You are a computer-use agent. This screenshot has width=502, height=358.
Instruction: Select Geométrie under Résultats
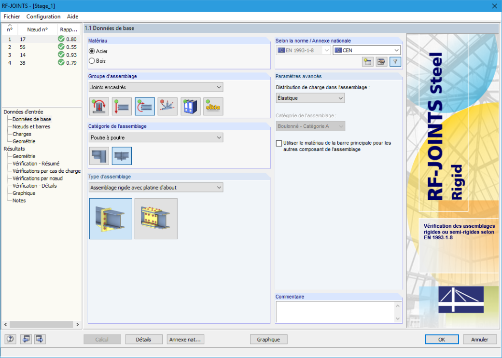click(x=24, y=156)
